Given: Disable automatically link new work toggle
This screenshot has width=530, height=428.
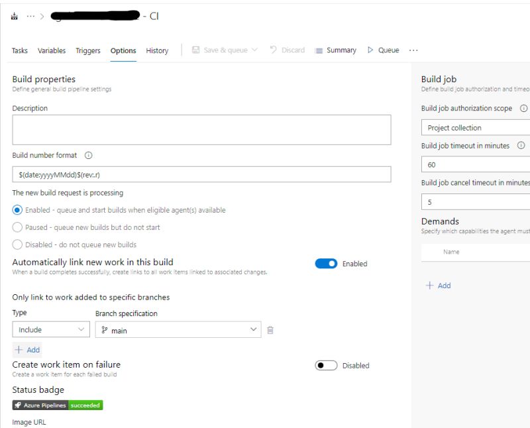Looking at the screenshot, I should pyautogui.click(x=326, y=264).
